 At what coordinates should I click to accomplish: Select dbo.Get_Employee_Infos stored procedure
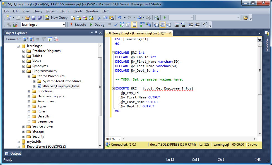point(61,86)
